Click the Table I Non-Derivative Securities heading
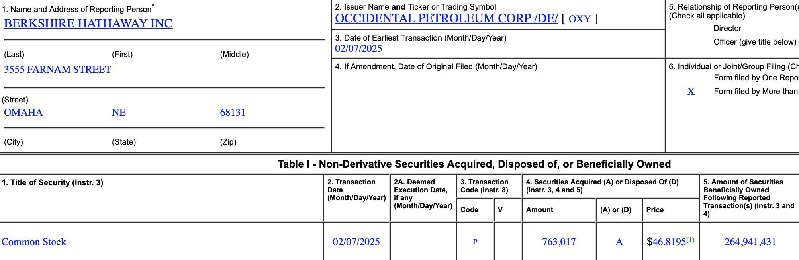Screen dimensions: 799x260 click(474, 164)
